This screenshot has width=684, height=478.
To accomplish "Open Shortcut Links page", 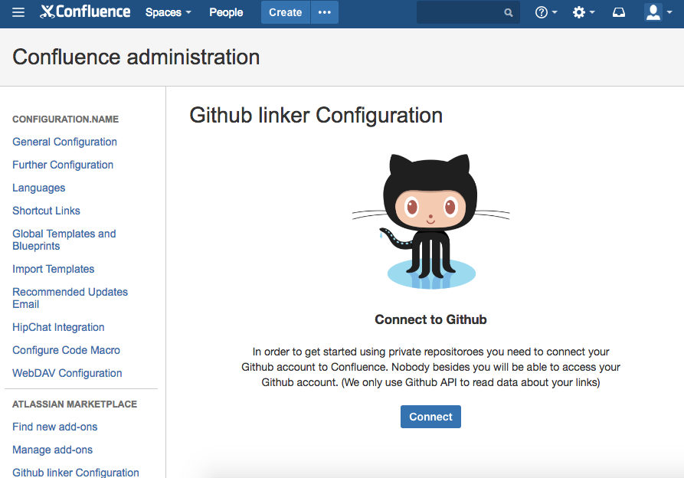I will pos(46,211).
